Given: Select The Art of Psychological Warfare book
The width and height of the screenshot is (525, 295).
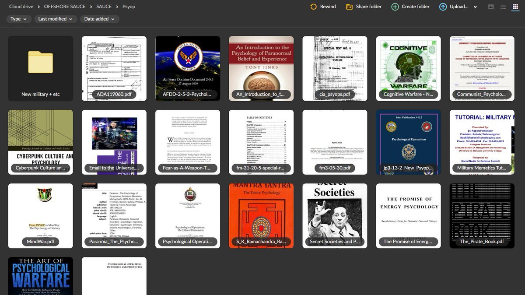Looking at the screenshot, I should point(41,276).
